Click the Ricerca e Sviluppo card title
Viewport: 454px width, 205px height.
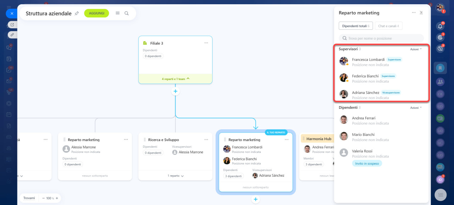(164, 140)
